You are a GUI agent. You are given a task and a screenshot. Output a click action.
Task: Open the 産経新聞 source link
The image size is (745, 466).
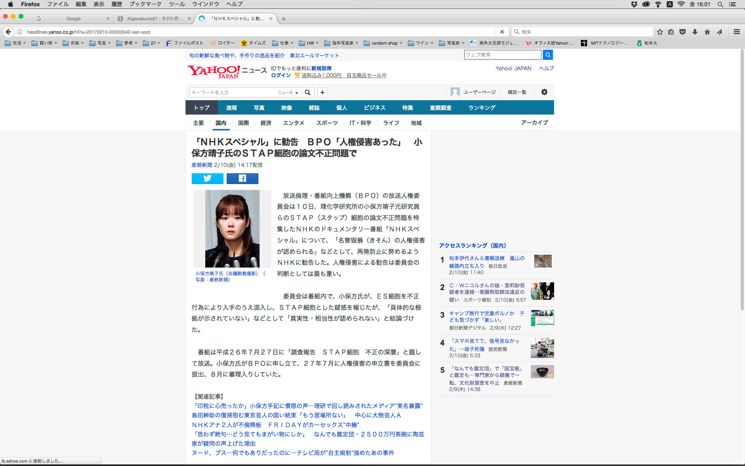pos(201,165)
